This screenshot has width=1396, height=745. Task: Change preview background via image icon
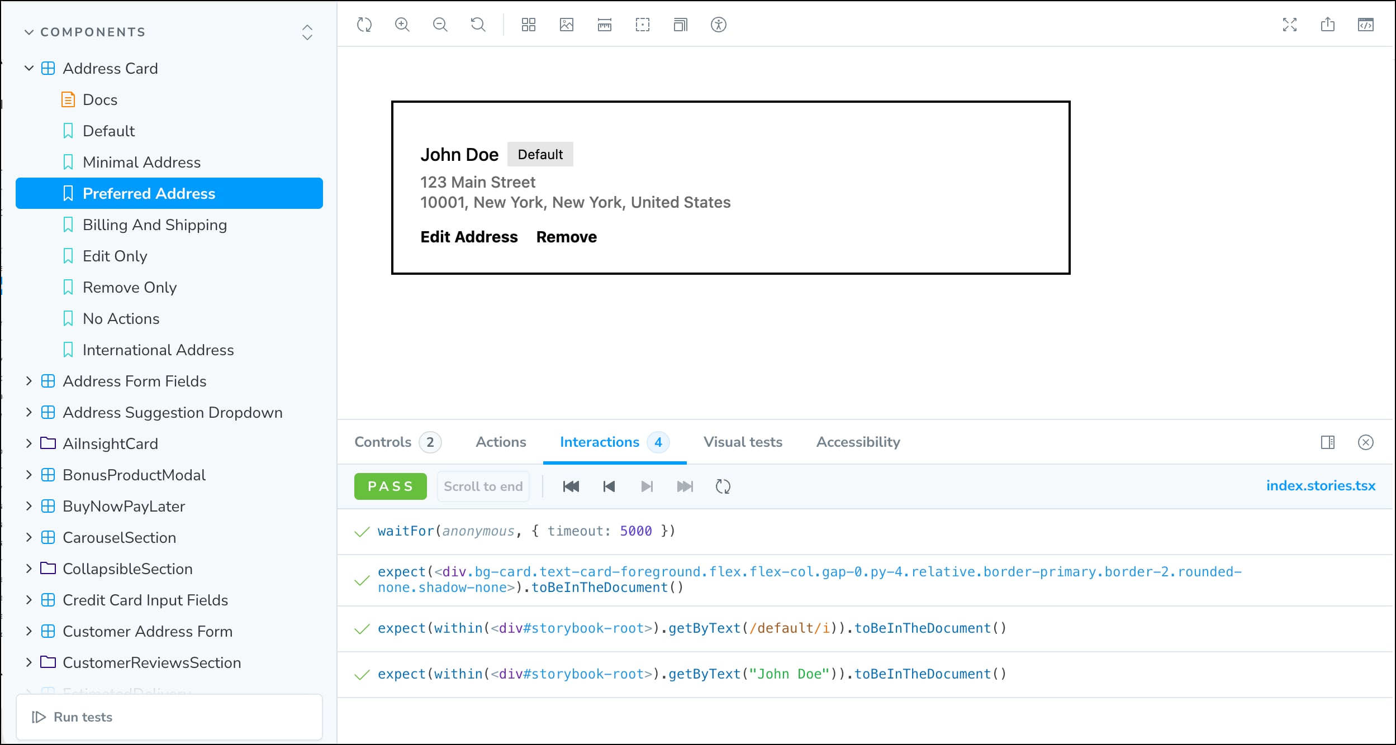click(x=567, y=25)
